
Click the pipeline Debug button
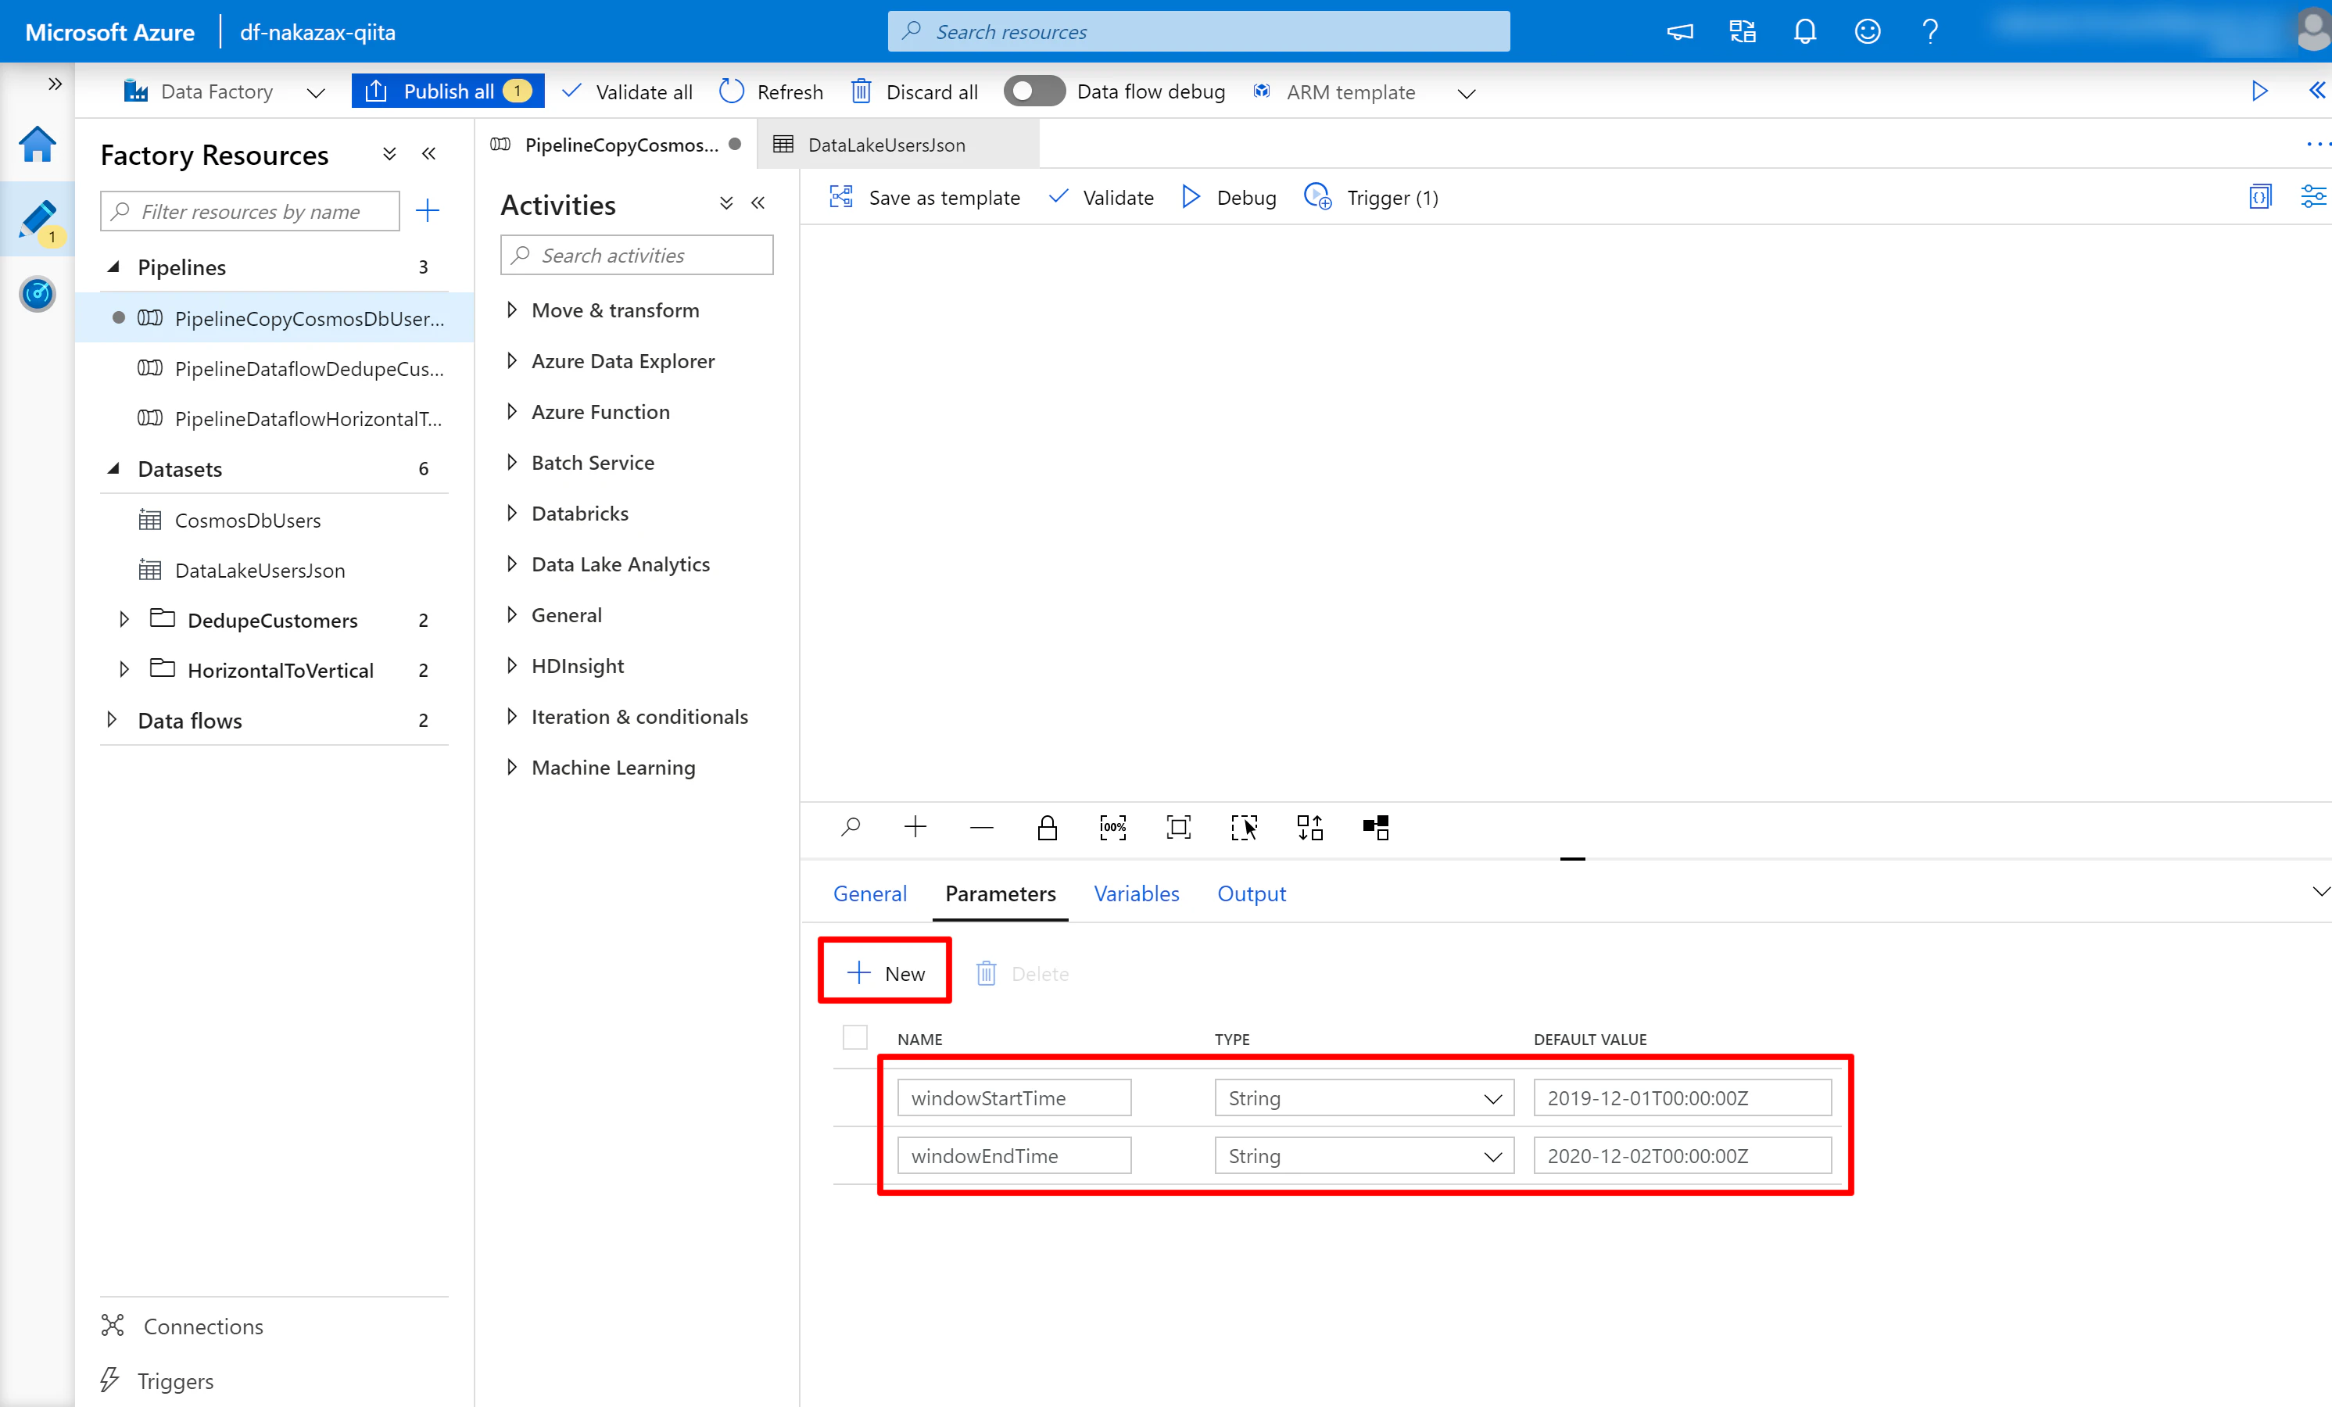tap(1230, 197)
